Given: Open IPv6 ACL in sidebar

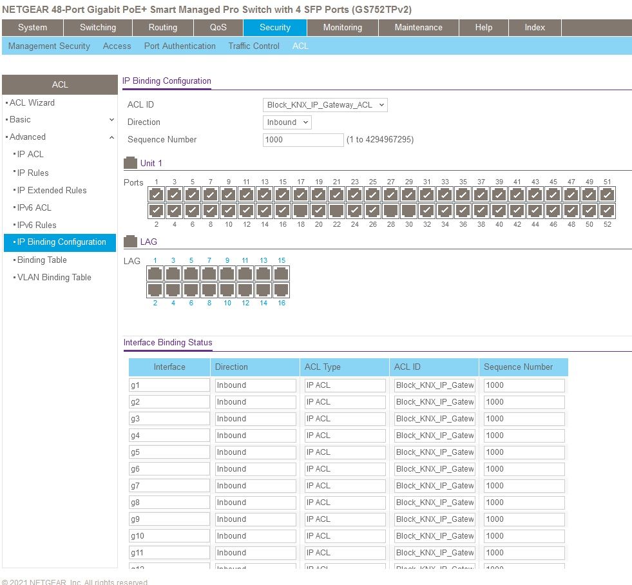Looking at the screenshot, I should click(34, 207).
